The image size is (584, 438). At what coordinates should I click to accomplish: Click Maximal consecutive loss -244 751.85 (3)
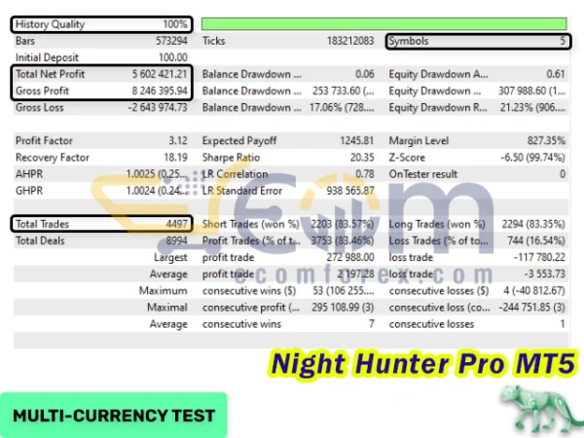click(x=531, y=308)
